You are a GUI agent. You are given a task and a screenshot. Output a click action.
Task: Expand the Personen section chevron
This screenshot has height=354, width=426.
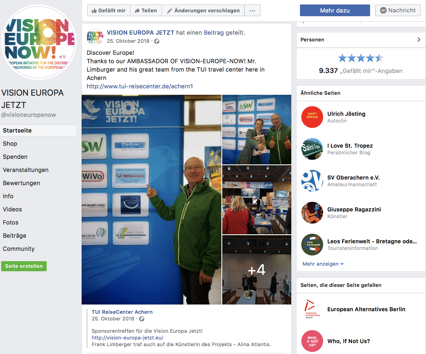tap(418, 40)
